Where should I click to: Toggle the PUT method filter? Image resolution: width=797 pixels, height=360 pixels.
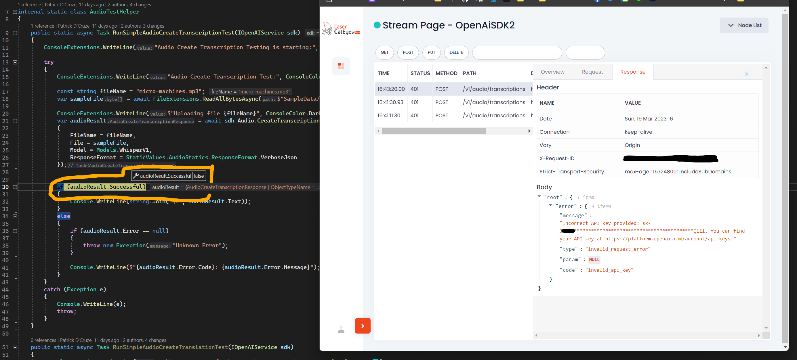tap(431, 53)
